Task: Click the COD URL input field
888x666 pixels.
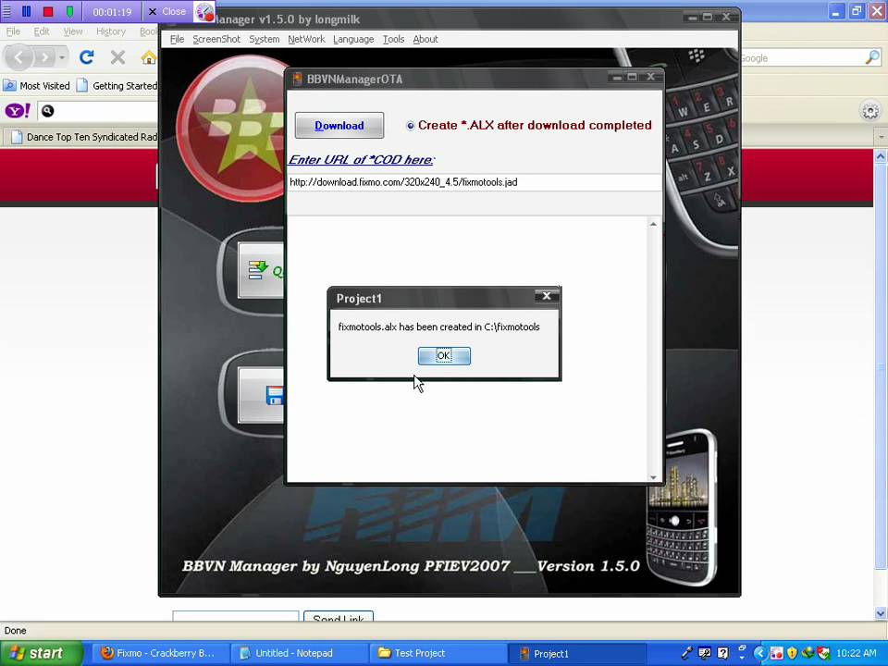Action: 474,182
